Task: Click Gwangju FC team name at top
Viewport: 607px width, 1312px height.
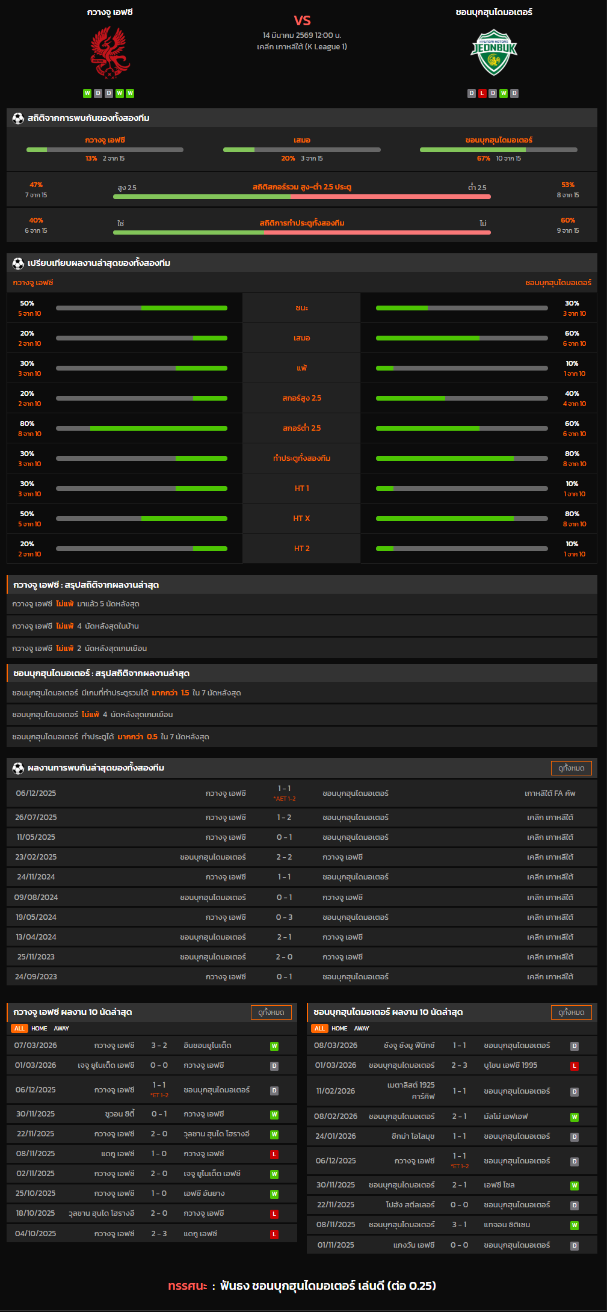Action: pyautogui.click(x=109, y=12)
